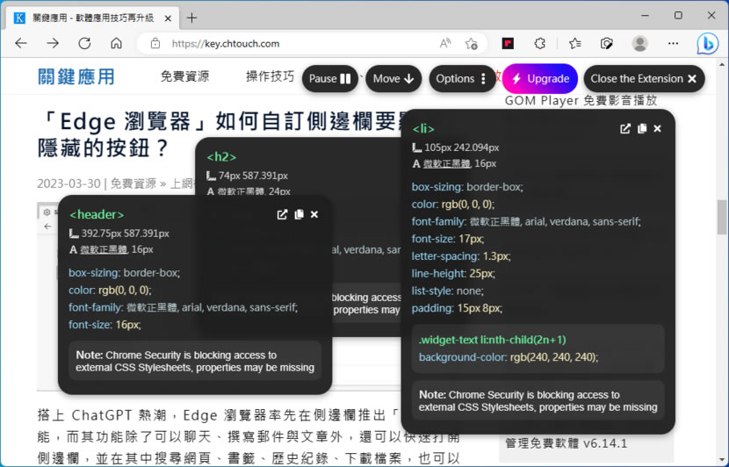Open the li panel's external export icon
This screenshot has width=729, height=467.
point(625,128)
